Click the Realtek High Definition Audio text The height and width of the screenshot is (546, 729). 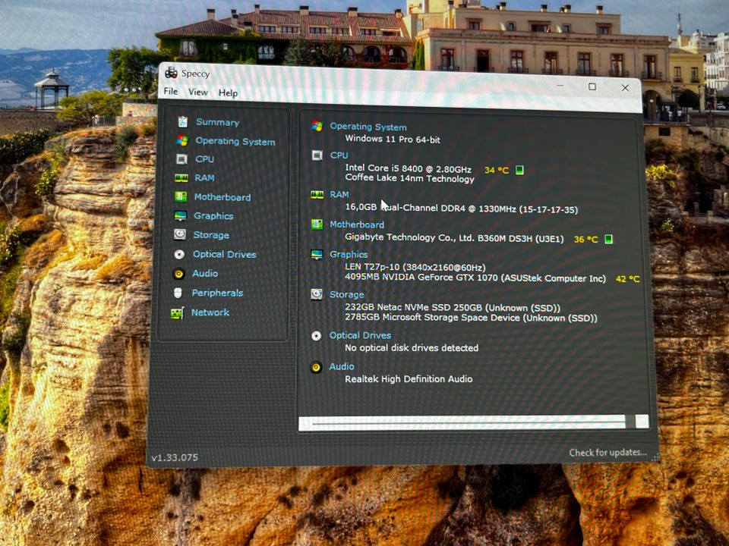[409, 379]
